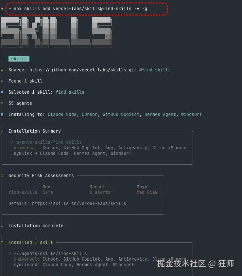Click the filled dot marker beside 'Selected 1 skill'

click(2, 92)
